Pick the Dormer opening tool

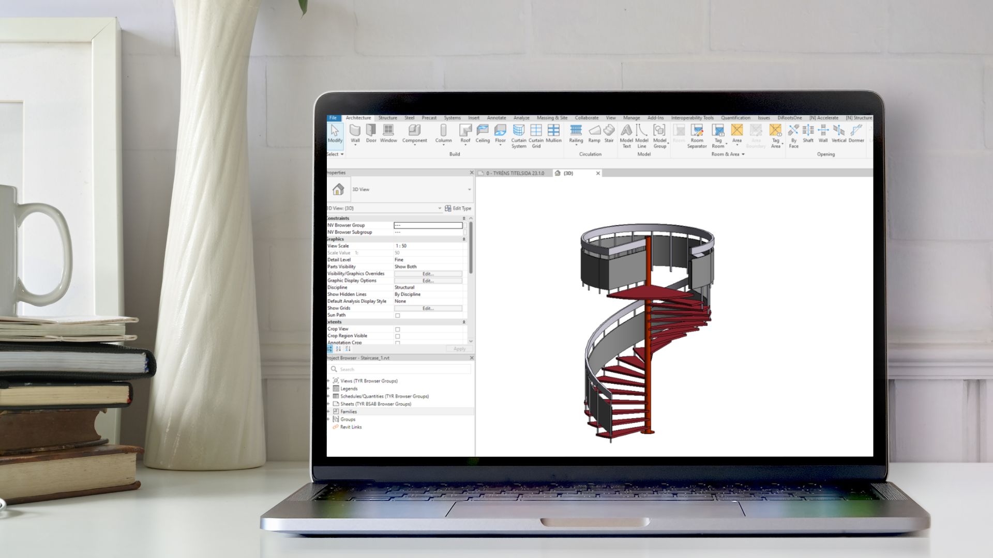pyautogui.click(x=856, y=133)
